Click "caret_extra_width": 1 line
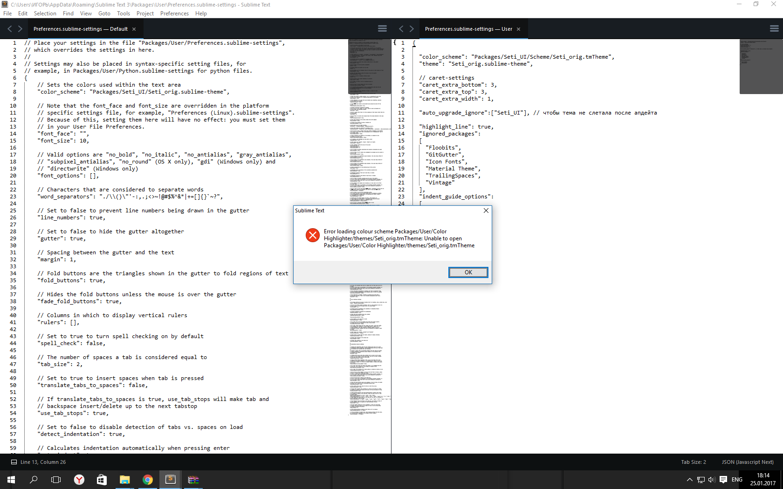This screenshot has width=783, height=489. coord(456,99)
